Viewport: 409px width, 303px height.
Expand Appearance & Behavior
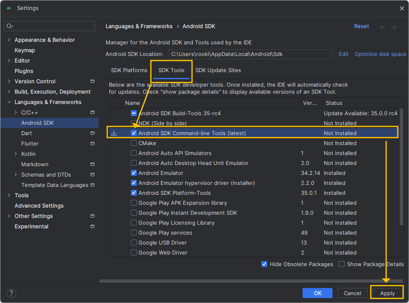[9, 40]
